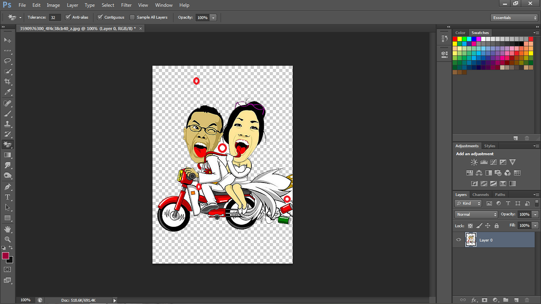Click the Tolerance input field
This screenshot has height=304, width=541.
point(55,17)
